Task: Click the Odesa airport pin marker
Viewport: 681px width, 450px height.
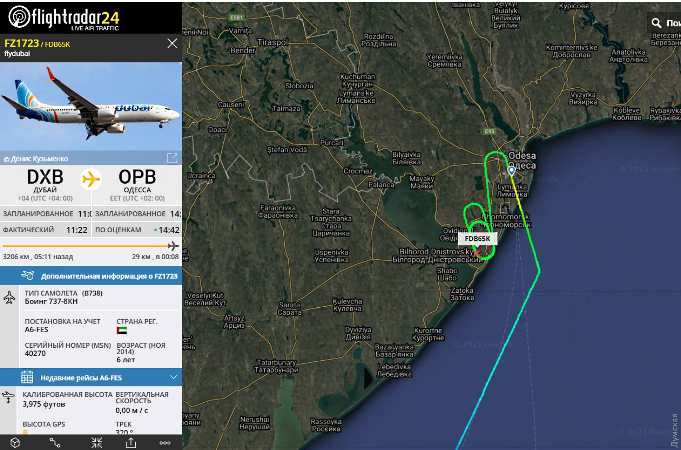Action: point(512,170)
